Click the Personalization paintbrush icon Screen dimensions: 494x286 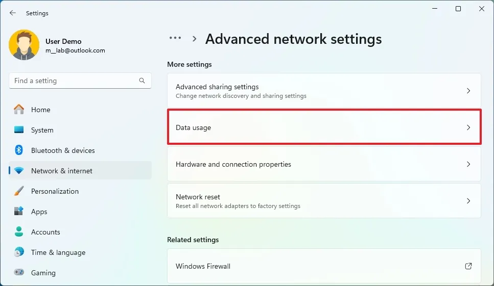point(19,191)
